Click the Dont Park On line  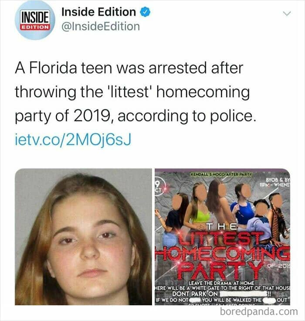pyautogui.click(x=222, y=294)
